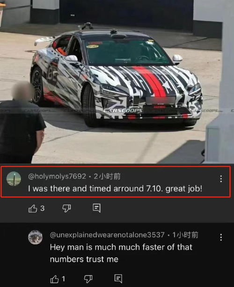Open the camouflaged car photo
The width and height of the screenshot is (234, 287).
click(x=117, y=82)
